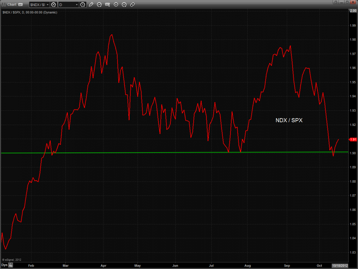Image resolution: width=358 pixels, height=269 pixels.
Task: Toggle the Dyn time scale mode
Action: point(4,265)
